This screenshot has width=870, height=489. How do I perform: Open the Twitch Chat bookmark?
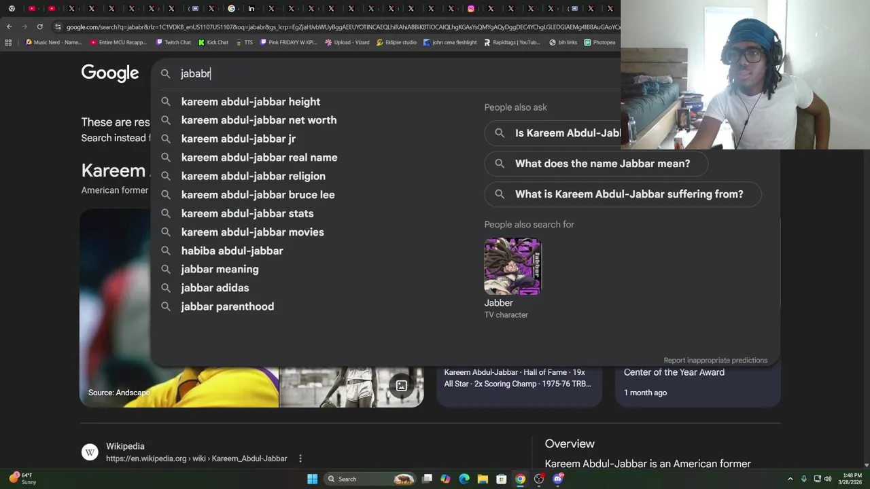173,42
